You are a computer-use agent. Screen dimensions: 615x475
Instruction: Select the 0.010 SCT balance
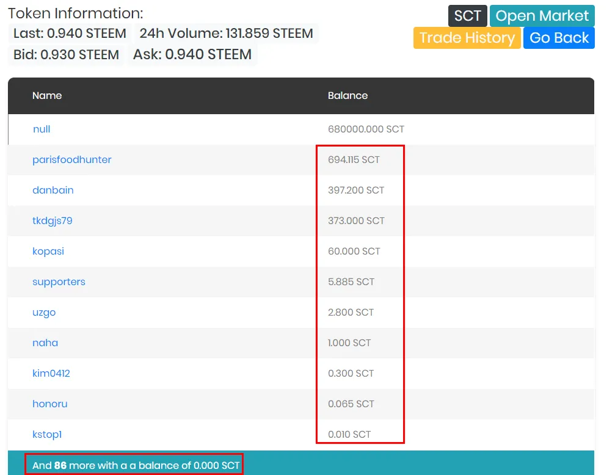349,435
